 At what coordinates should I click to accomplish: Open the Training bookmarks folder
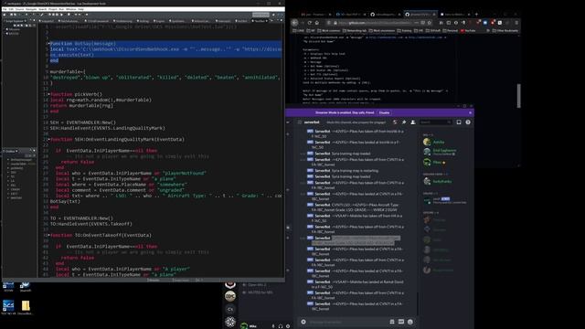(405, 30)
